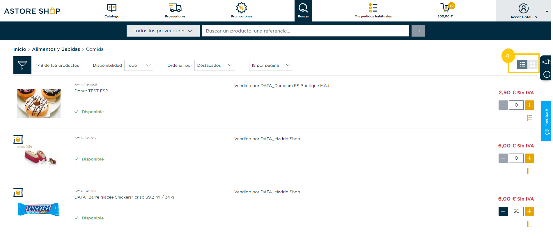Switch to grid view
Image resolution: width=553 pixels, height=238 pixels.
[532, 64]
